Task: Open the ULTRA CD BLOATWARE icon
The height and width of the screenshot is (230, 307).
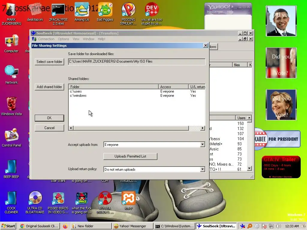Action: click(35, 202)
